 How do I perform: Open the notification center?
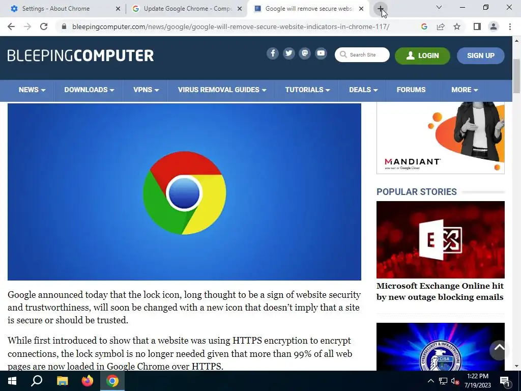click(505, 381)
